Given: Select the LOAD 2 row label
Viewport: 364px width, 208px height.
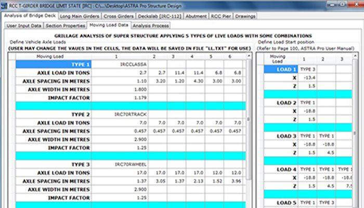Looking at the screenshot, I should [281, 102].
